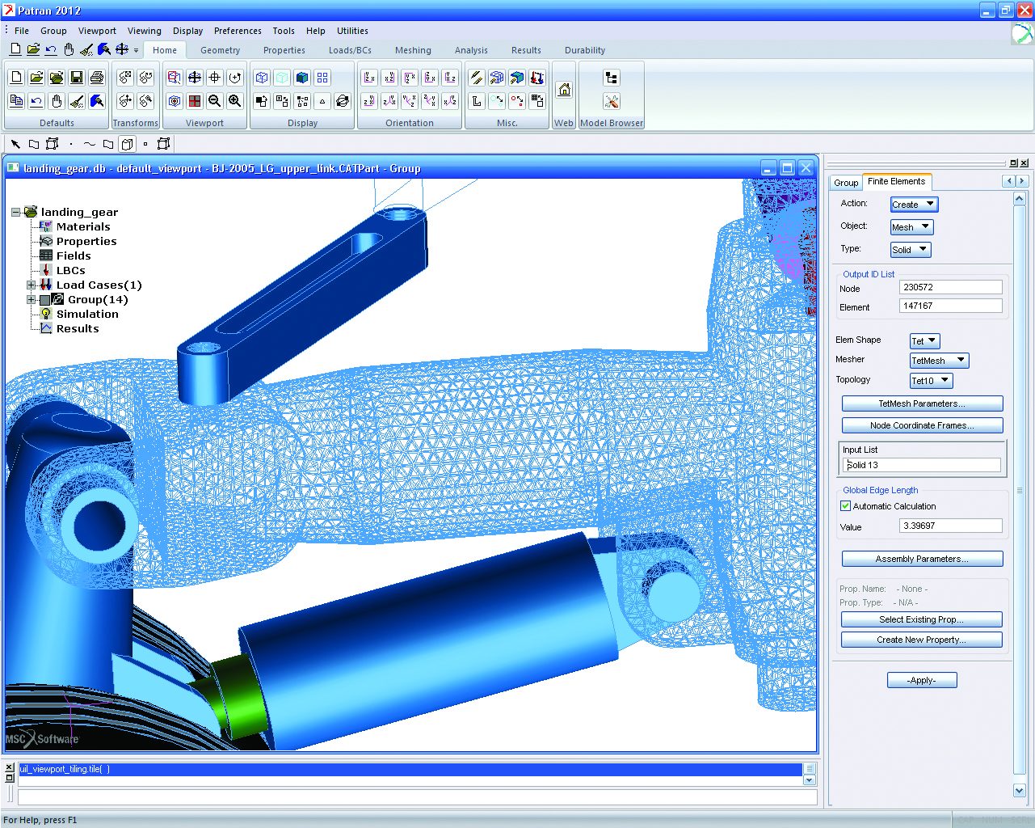
Task: Click the Model Browser tree icon
Action: point(612,78)
